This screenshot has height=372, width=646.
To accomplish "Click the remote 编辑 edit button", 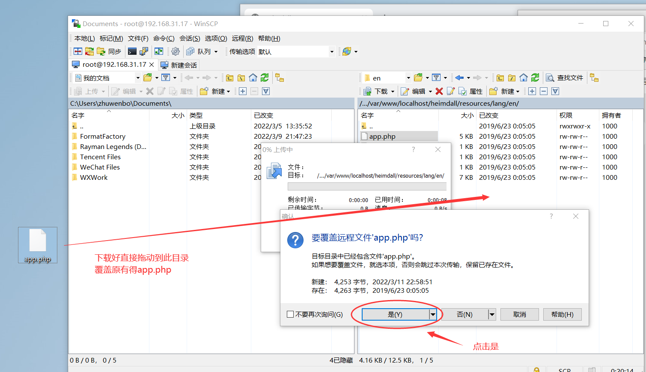I will [x=413, y=91].
